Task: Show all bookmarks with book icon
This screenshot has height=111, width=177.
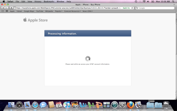Action: [x=2, y=11]
